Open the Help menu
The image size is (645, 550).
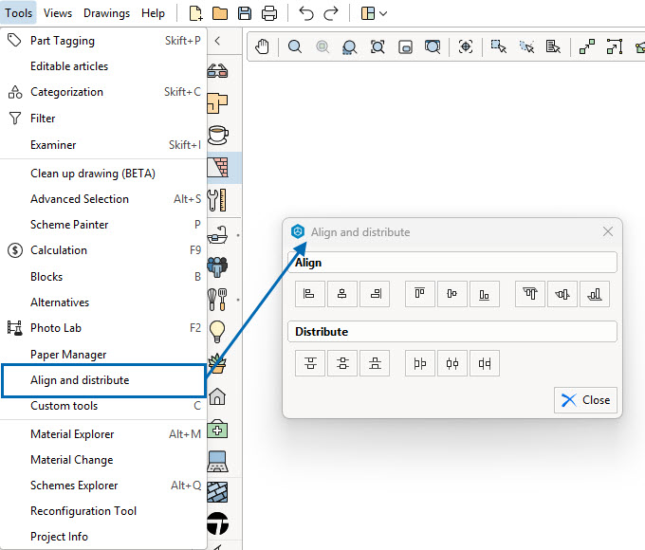(153, 13)
